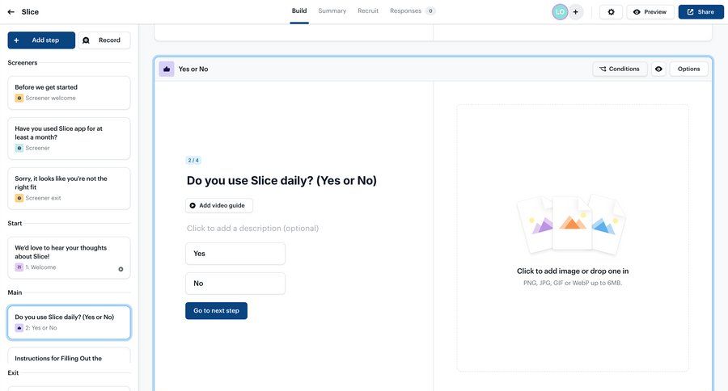Viewport: 728px width, 391px height.
Task: Click the Responses count badge 0
Action: 430,11
